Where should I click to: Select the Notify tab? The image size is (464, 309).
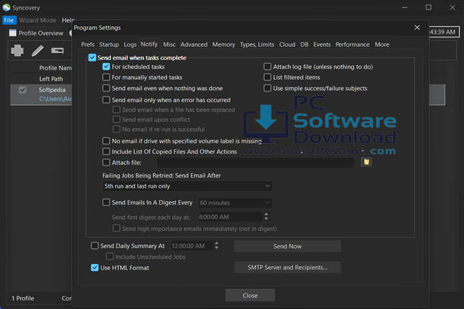coord(149,44)
